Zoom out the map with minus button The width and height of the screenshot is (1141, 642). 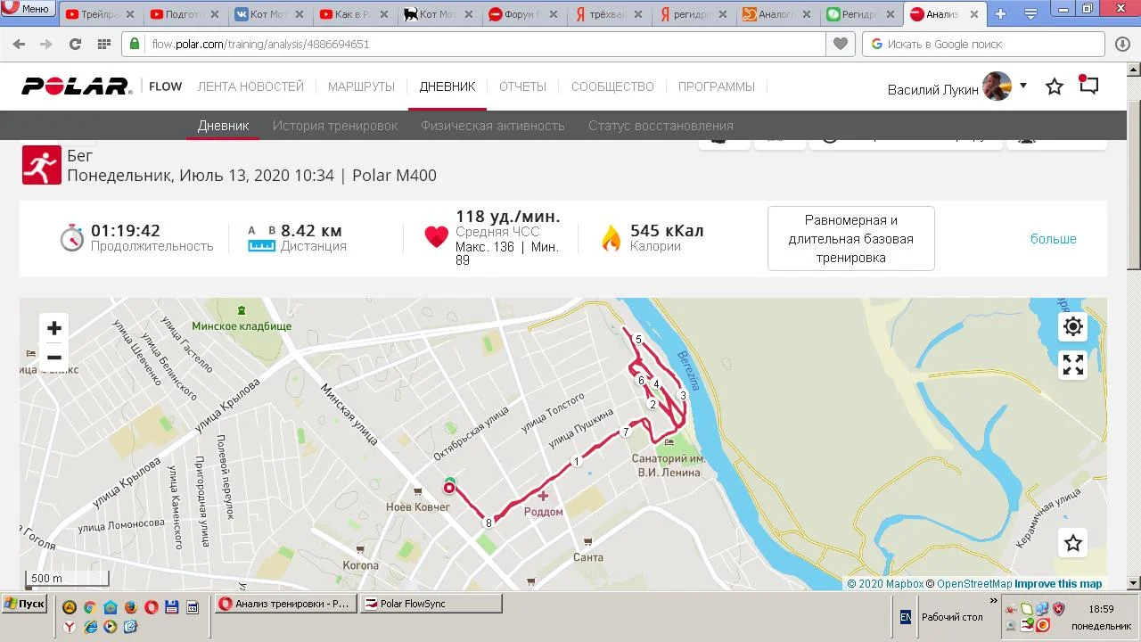click(54, 358)
